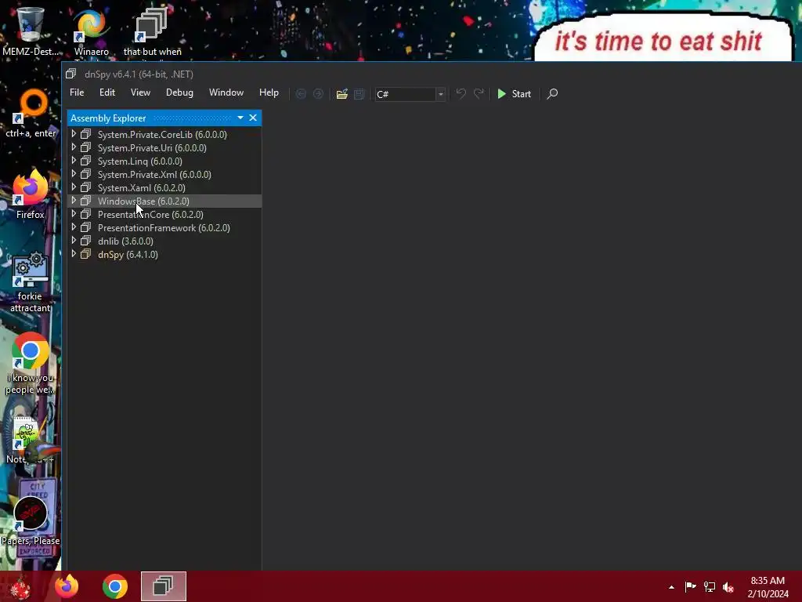
Task: Click the dnSpy taskbar button
Action: (164, 586)
